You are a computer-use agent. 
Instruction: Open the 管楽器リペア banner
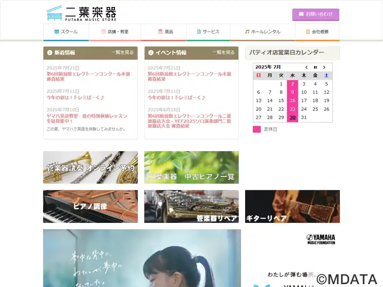click(x=191, y=207)
